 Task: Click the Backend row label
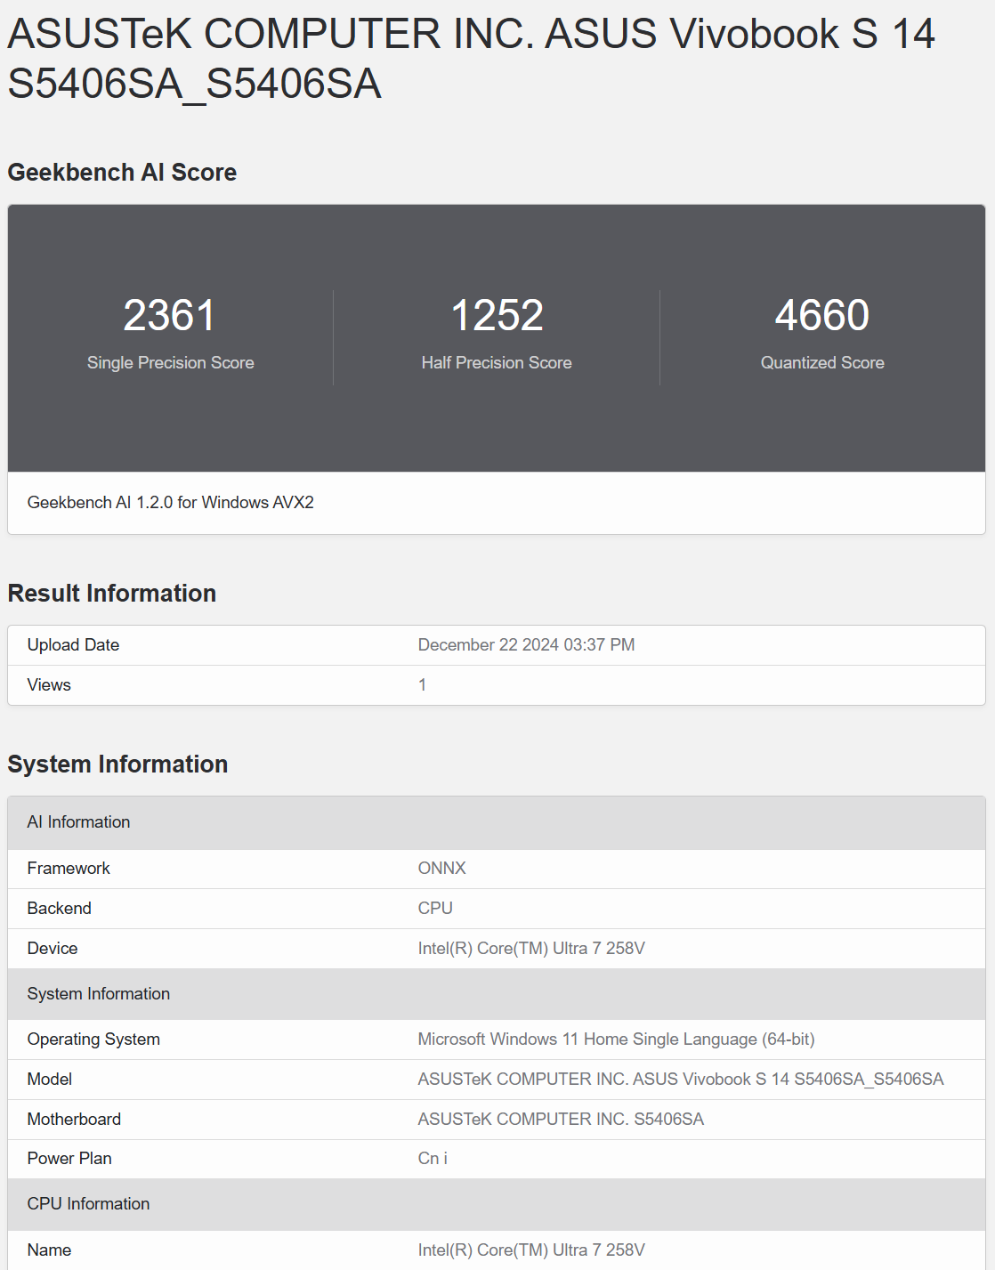pos(60,908)
